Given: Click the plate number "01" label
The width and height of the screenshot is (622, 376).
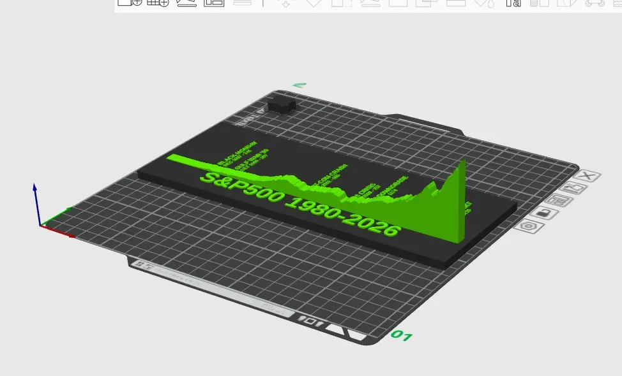Looking at the screenshot, I should click(x=402, y=336).
